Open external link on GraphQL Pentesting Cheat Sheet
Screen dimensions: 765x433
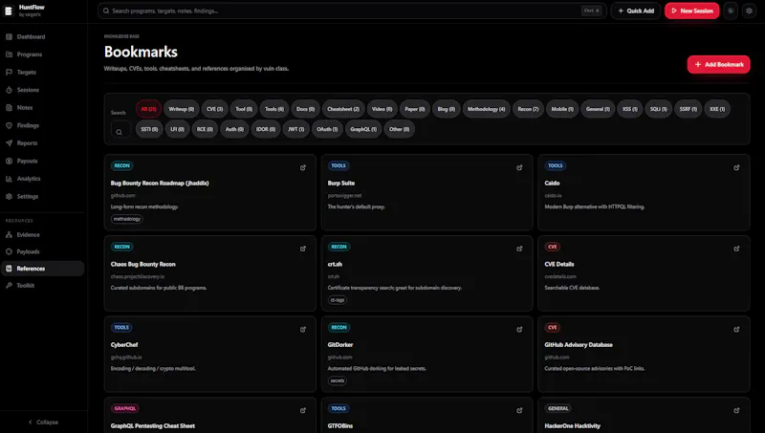tap(303, 410)
